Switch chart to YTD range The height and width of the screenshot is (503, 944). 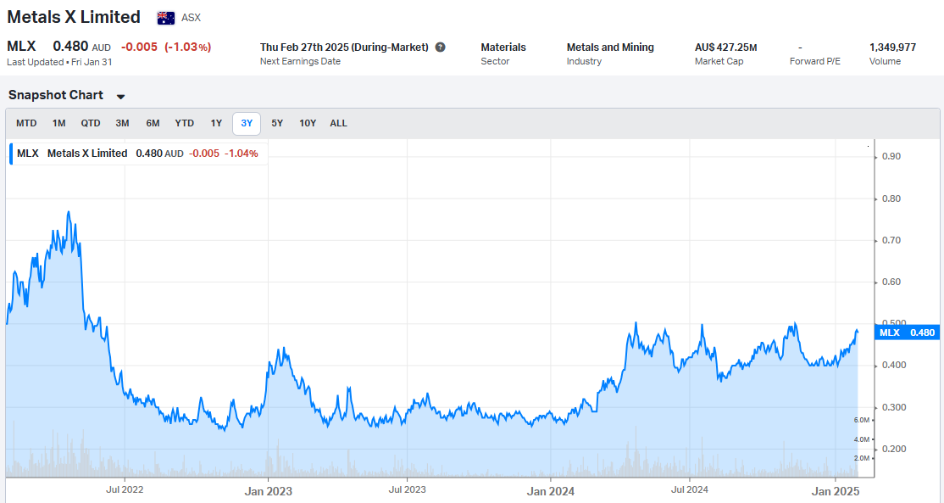184,124
